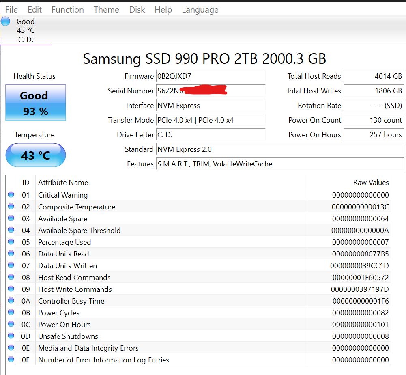
Task: Open the Theme menu
Action: click(106, 9)
